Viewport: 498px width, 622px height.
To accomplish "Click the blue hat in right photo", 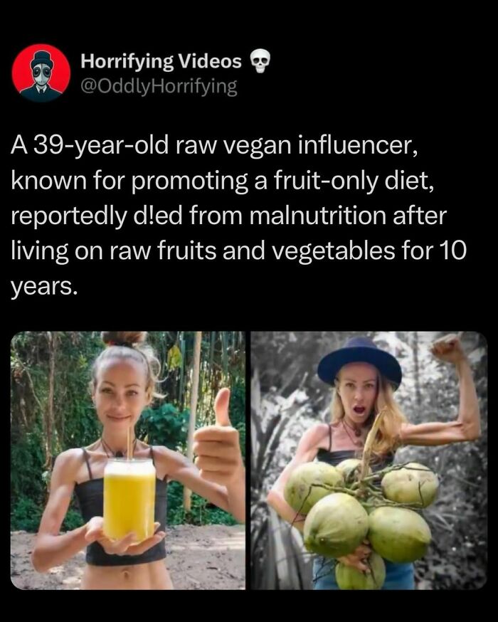I will 359,358.
